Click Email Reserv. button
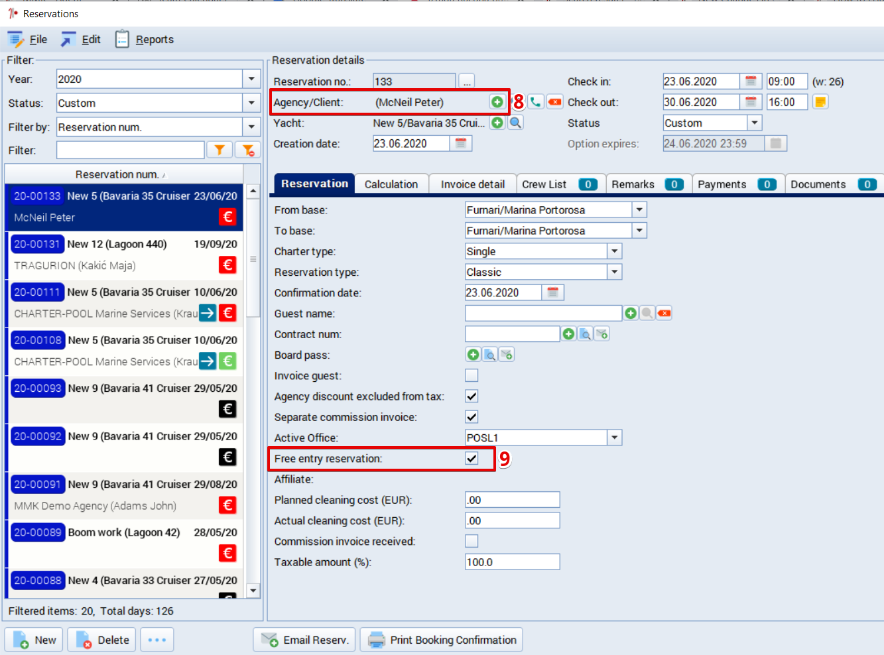 click(304, 640)
